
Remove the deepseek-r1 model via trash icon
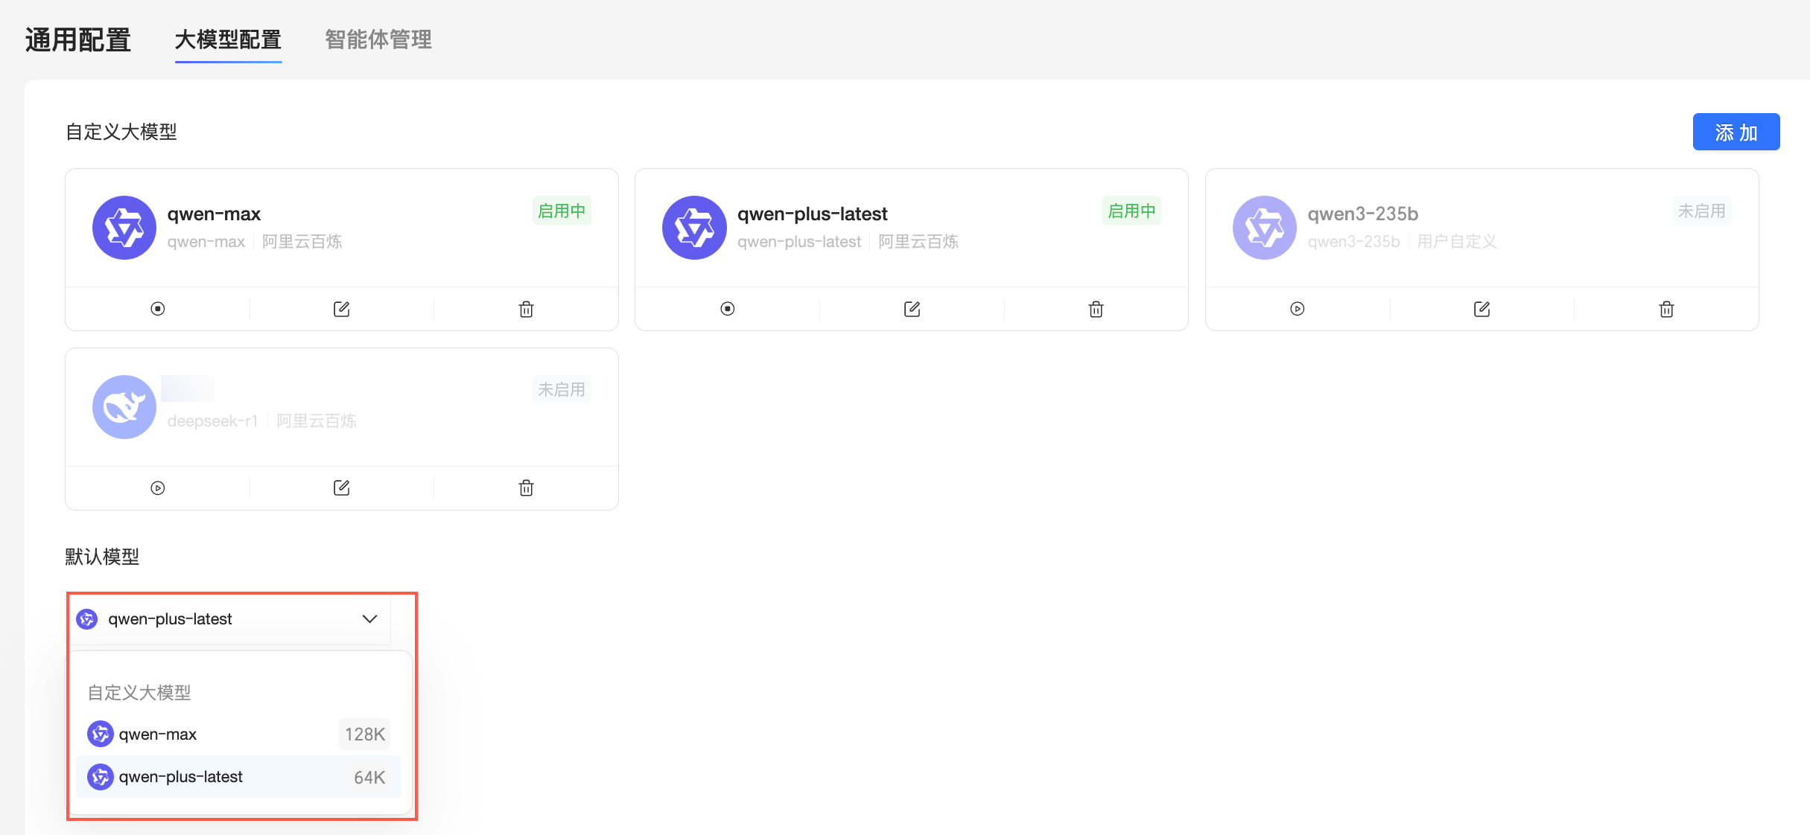526,488
